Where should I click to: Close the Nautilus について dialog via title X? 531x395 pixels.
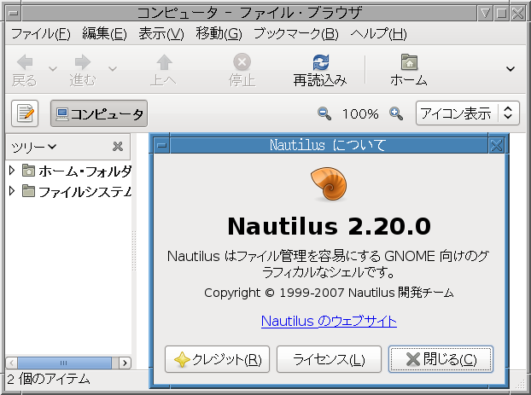(x=497, y=146)
